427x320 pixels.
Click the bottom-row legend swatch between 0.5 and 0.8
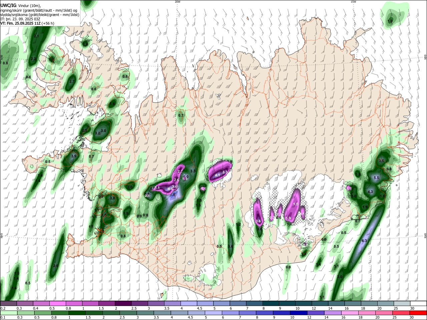coord(43,313)
